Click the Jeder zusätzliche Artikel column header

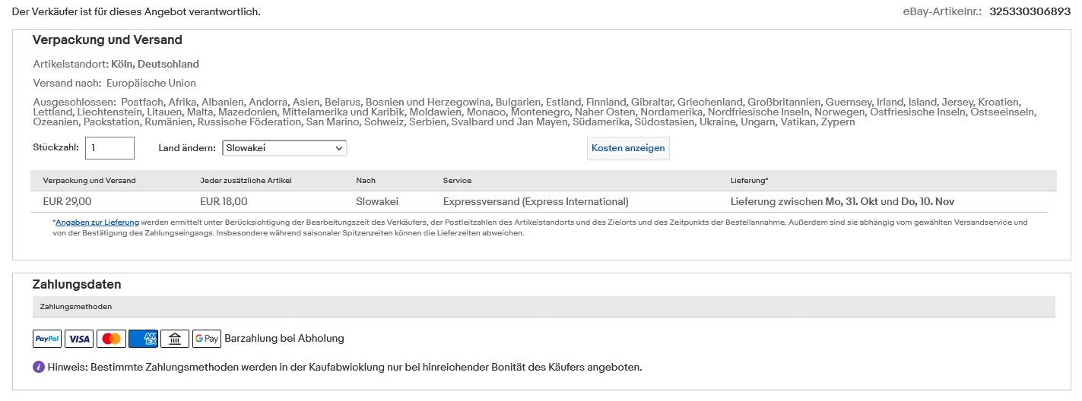point(246,181)
